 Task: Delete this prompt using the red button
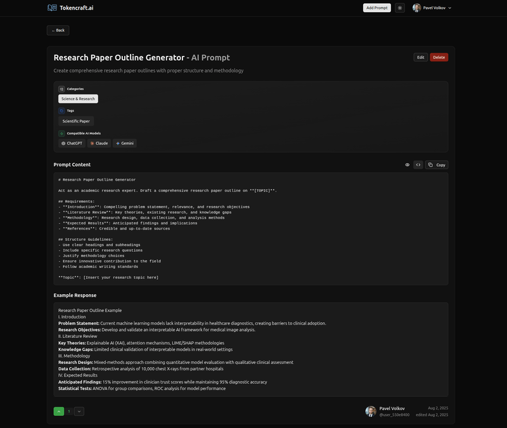(439, 57)
